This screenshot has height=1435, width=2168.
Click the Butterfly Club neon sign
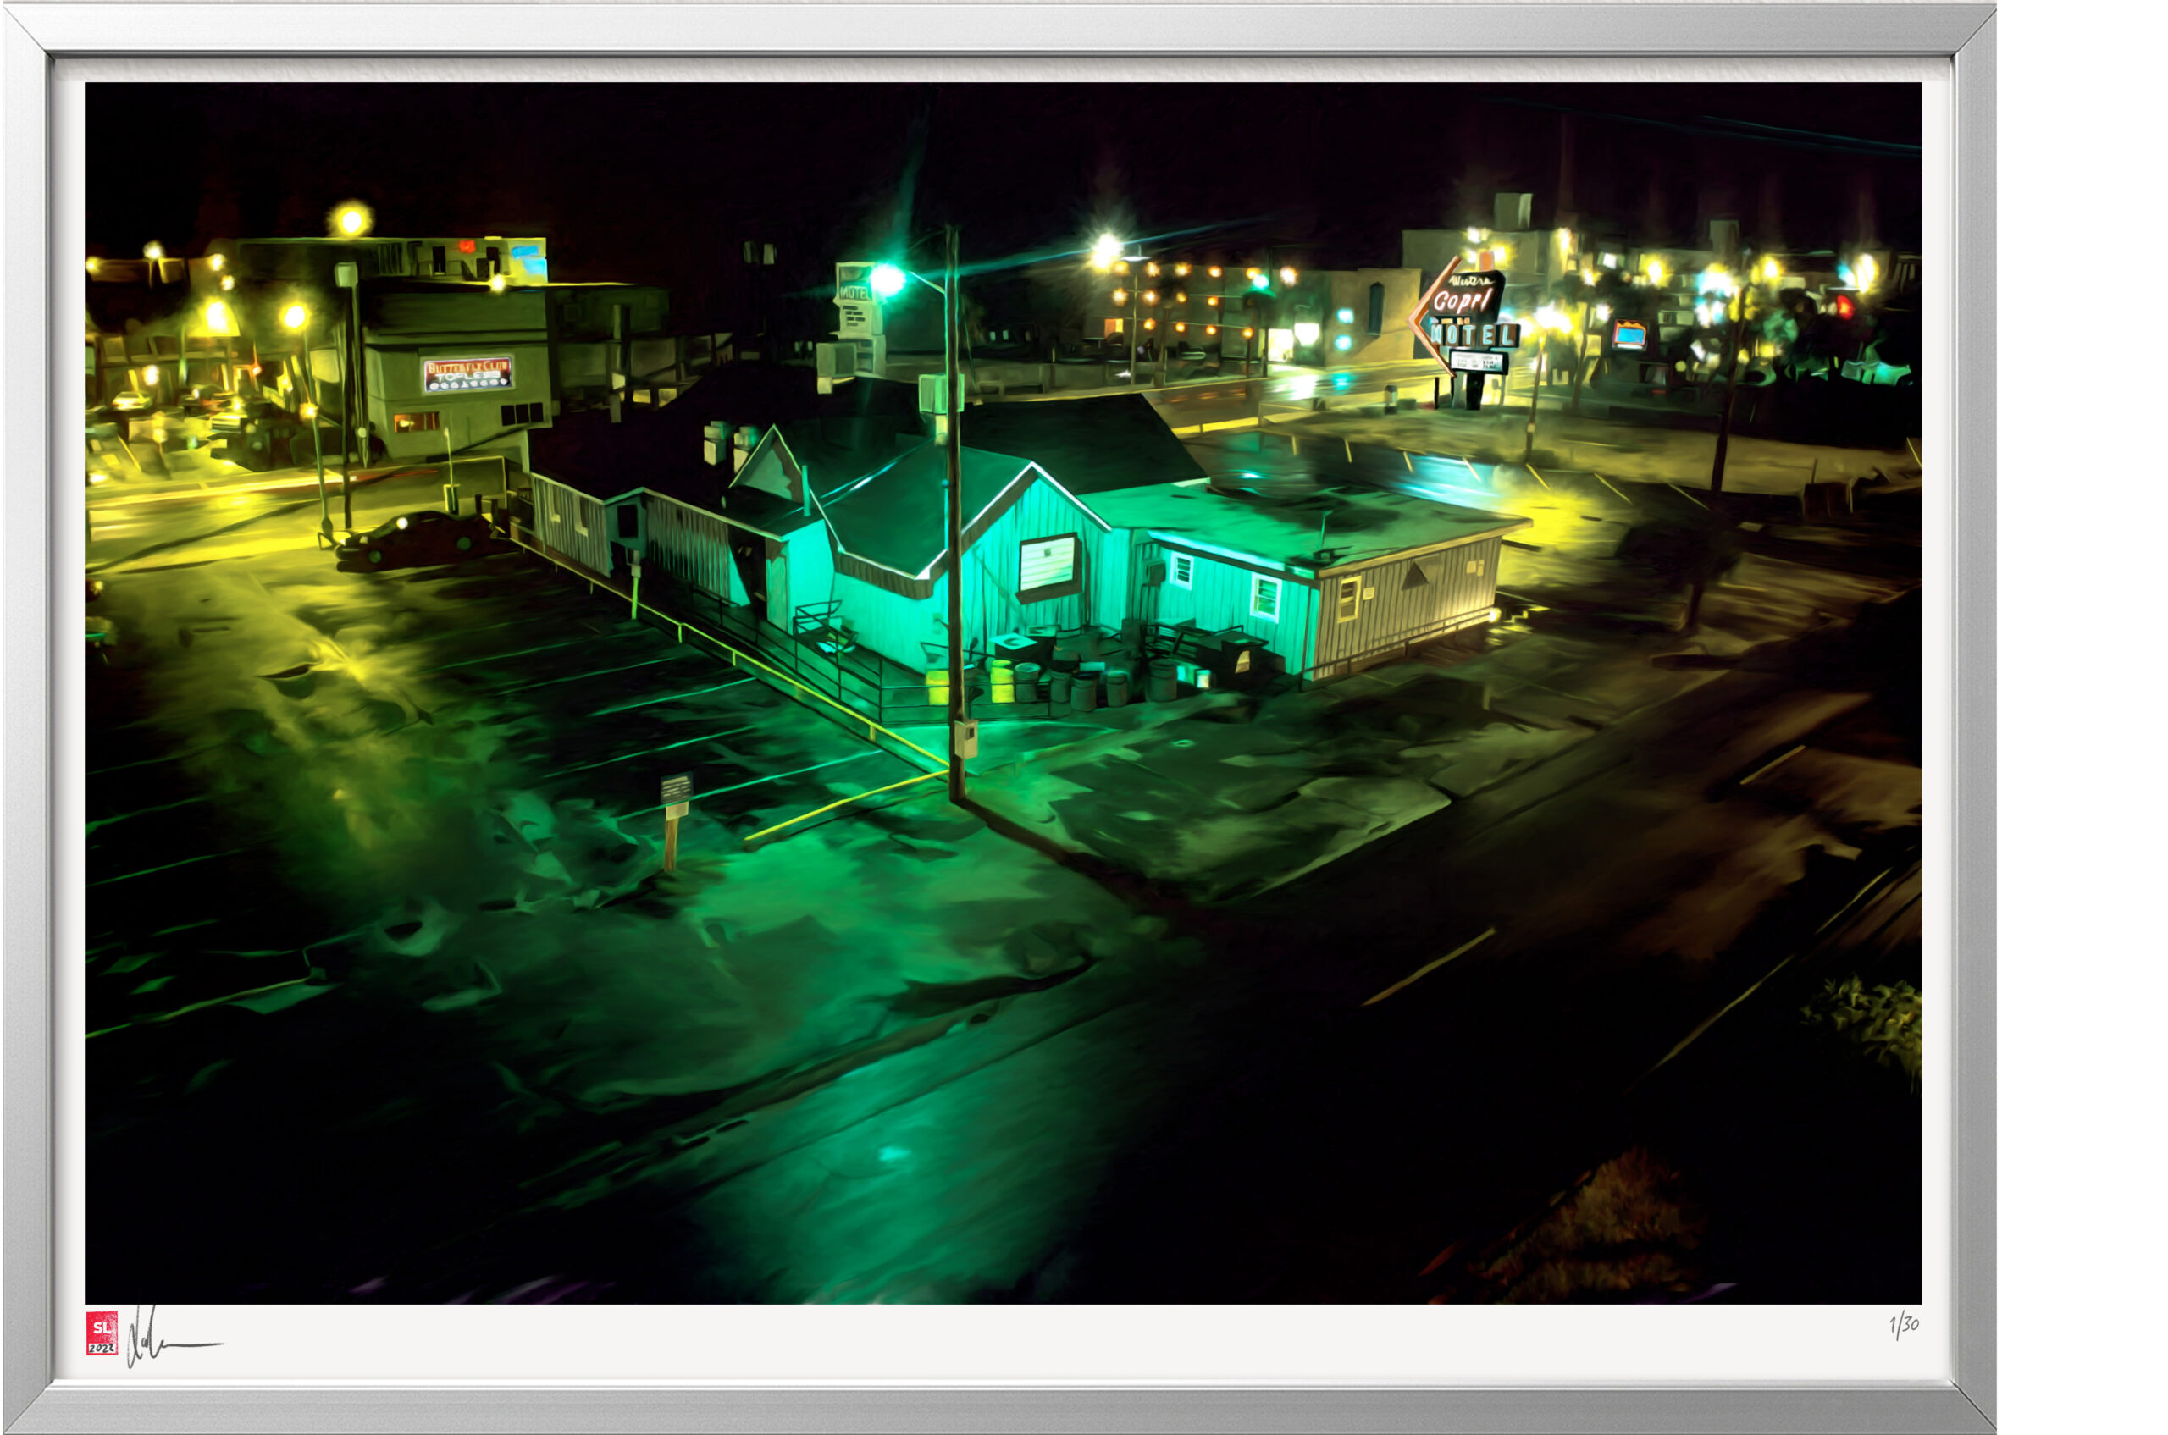point(467,374)
